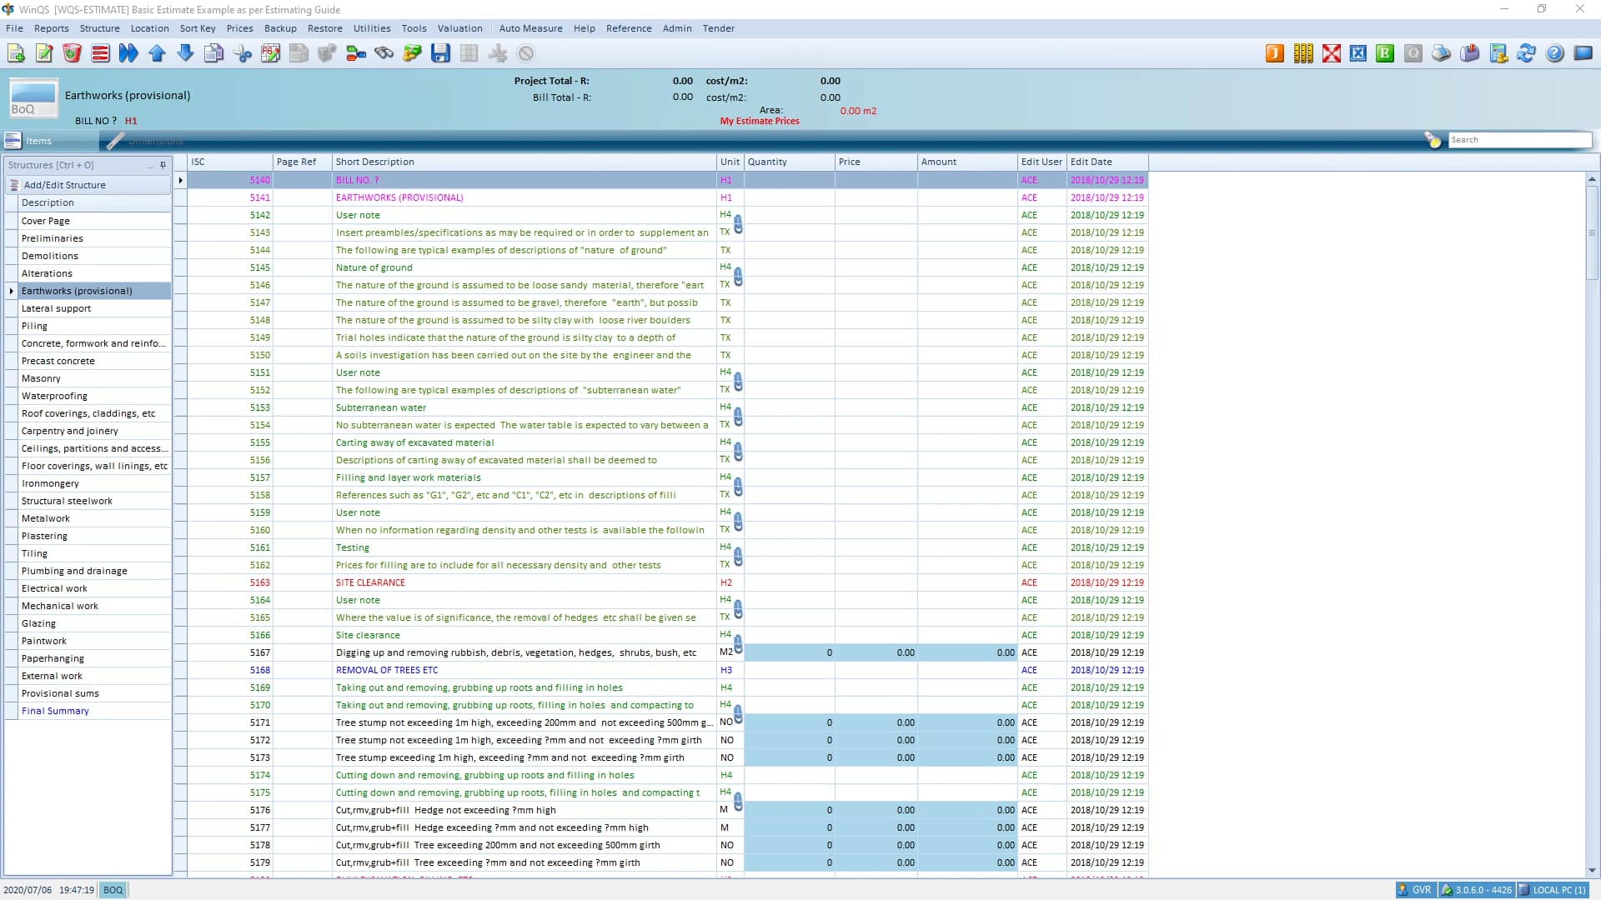Create a new item with the toolbar icon
The width and height of the screenshot is (1601, 900).
click(x=15, y=52)
